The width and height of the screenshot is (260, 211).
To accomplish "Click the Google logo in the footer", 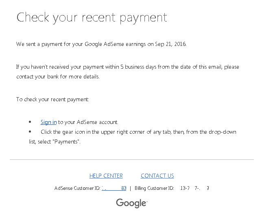I will pyautogui.click(x=132, y=203).
